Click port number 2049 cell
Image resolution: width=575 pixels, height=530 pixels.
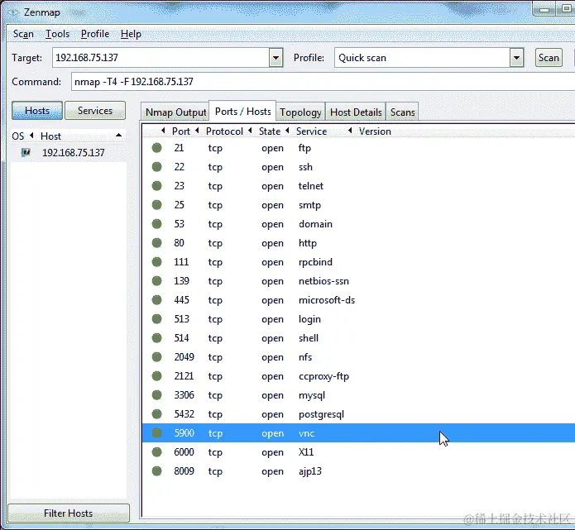coord(184,357)
